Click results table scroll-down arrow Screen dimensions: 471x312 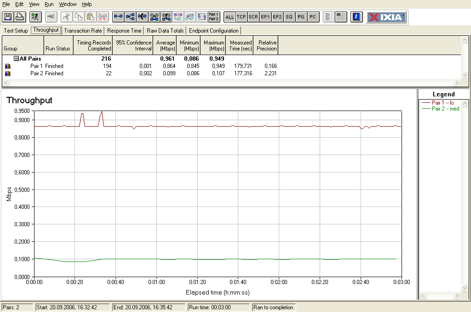[465, 75]
